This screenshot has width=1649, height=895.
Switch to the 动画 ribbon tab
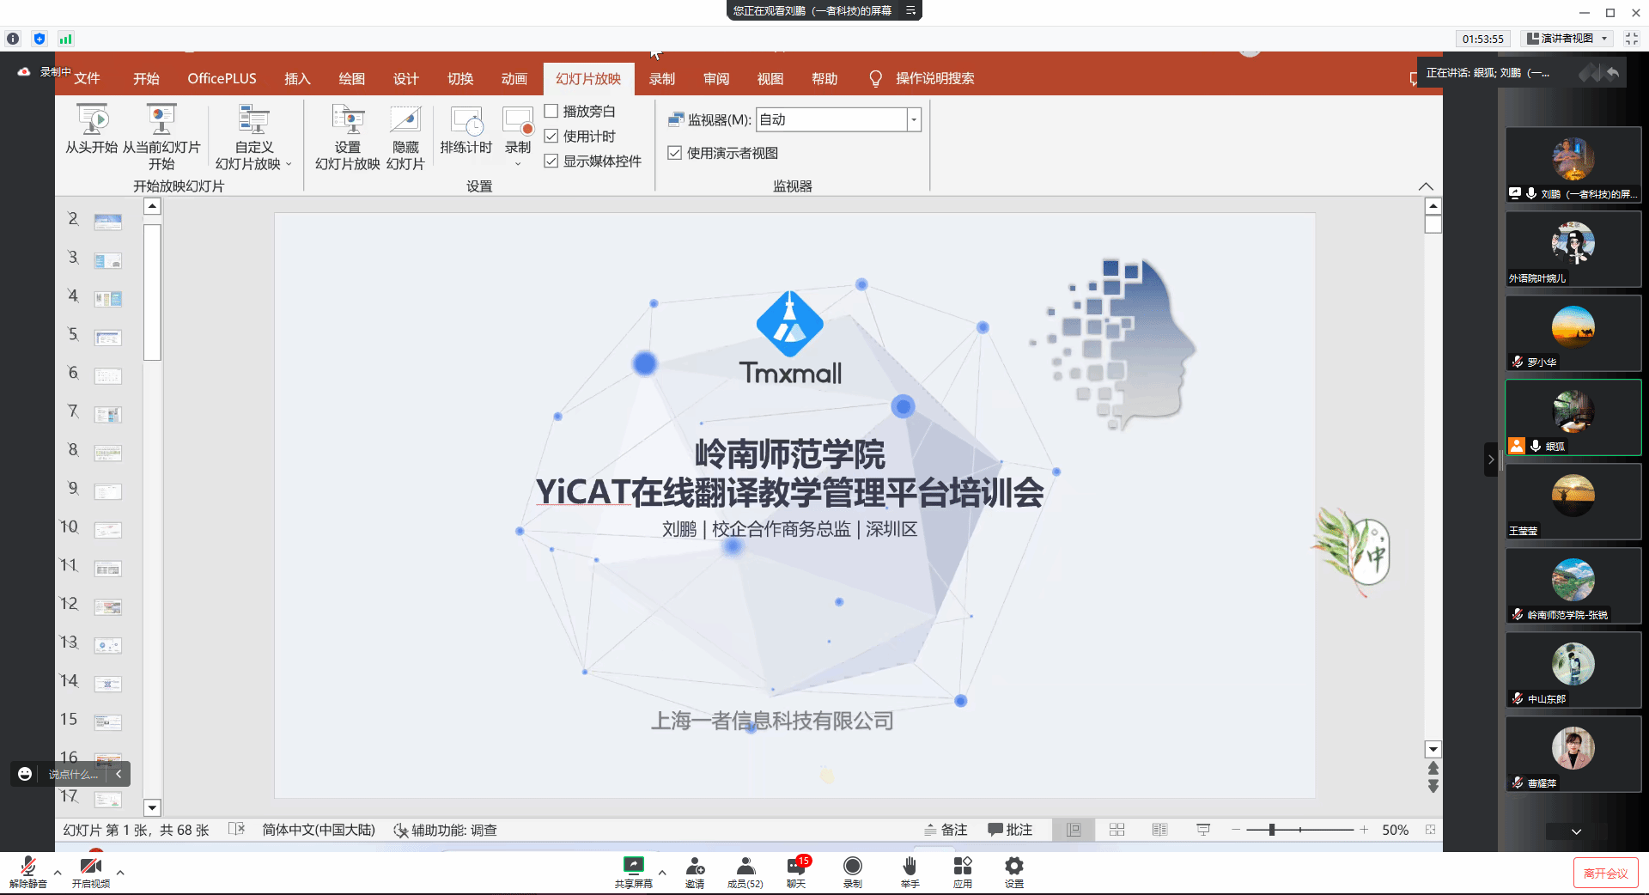[x=514, y=79]
